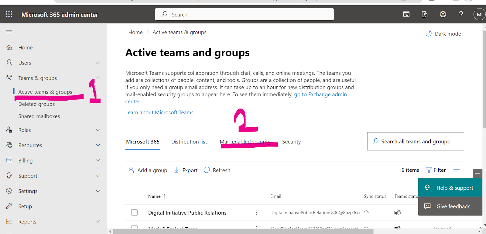Click the Email column header
The width and height of the screenshot is (486, 234).
[276, 196]
